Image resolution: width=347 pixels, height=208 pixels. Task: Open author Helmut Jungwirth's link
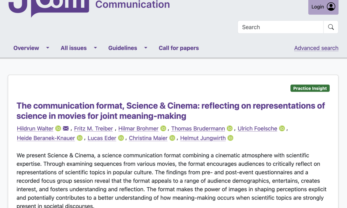point(203,138)
